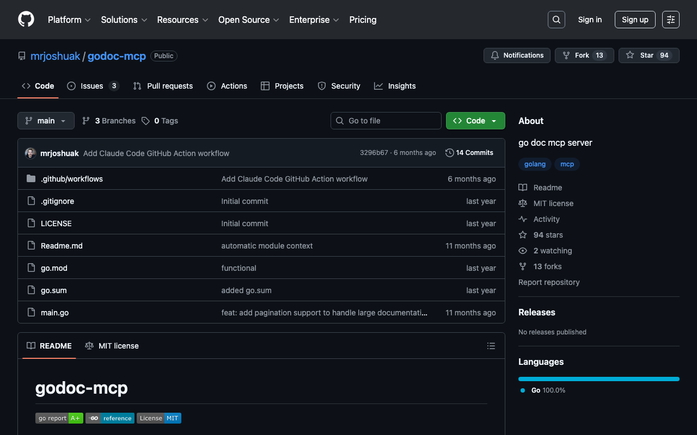
Task: Click the Go language bar
Action: (x=598, y=379)
